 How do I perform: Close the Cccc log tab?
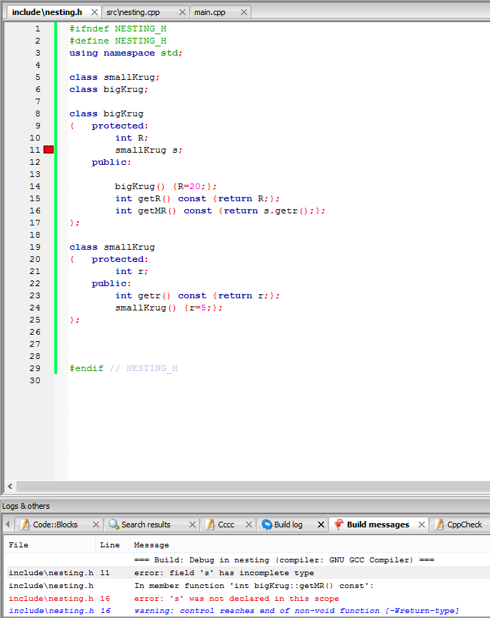click(249, 525)
